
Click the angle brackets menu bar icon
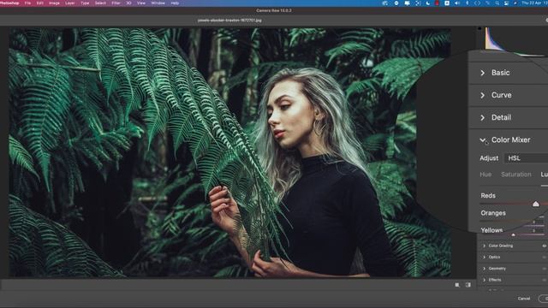[x=478, y=3]
